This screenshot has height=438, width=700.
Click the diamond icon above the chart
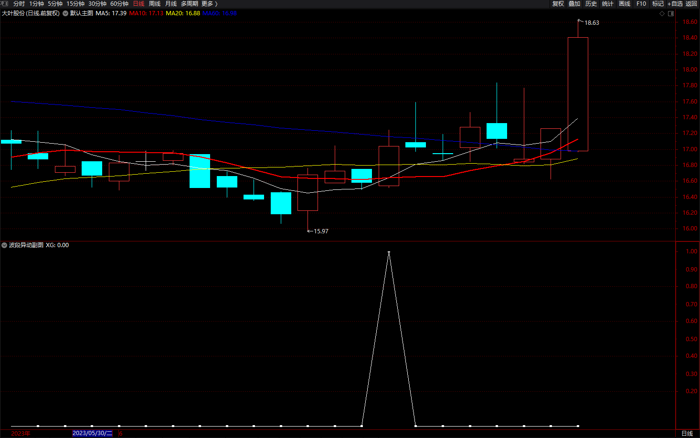click(662, 13)
